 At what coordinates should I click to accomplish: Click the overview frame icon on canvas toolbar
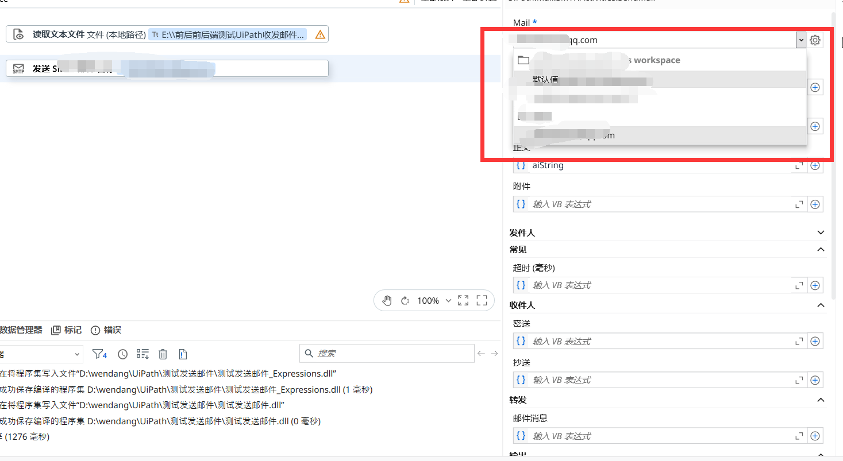click(482, 300)
